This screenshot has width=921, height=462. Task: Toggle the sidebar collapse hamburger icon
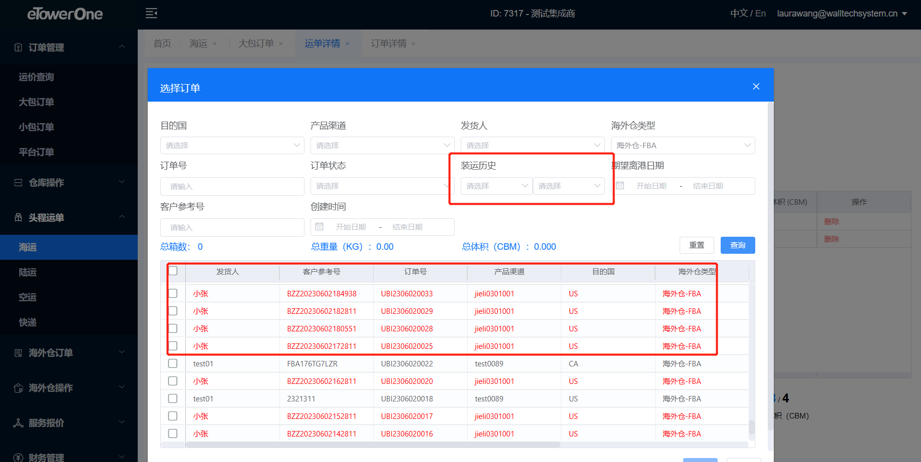[x=151, y=14]
